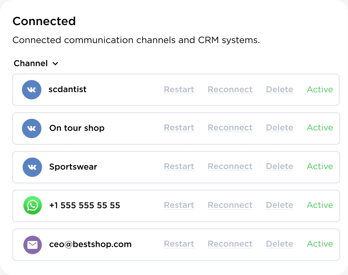The width and height of the screenshot is (348, 275).
Task: Click the VK icon next to Sportswear
Action: coord(32,167)
